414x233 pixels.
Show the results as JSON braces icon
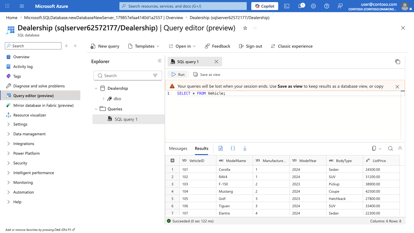click(x=233, y=148)
